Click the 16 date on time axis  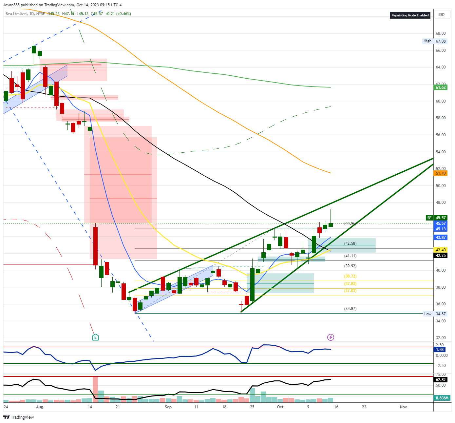pos(336,407)
